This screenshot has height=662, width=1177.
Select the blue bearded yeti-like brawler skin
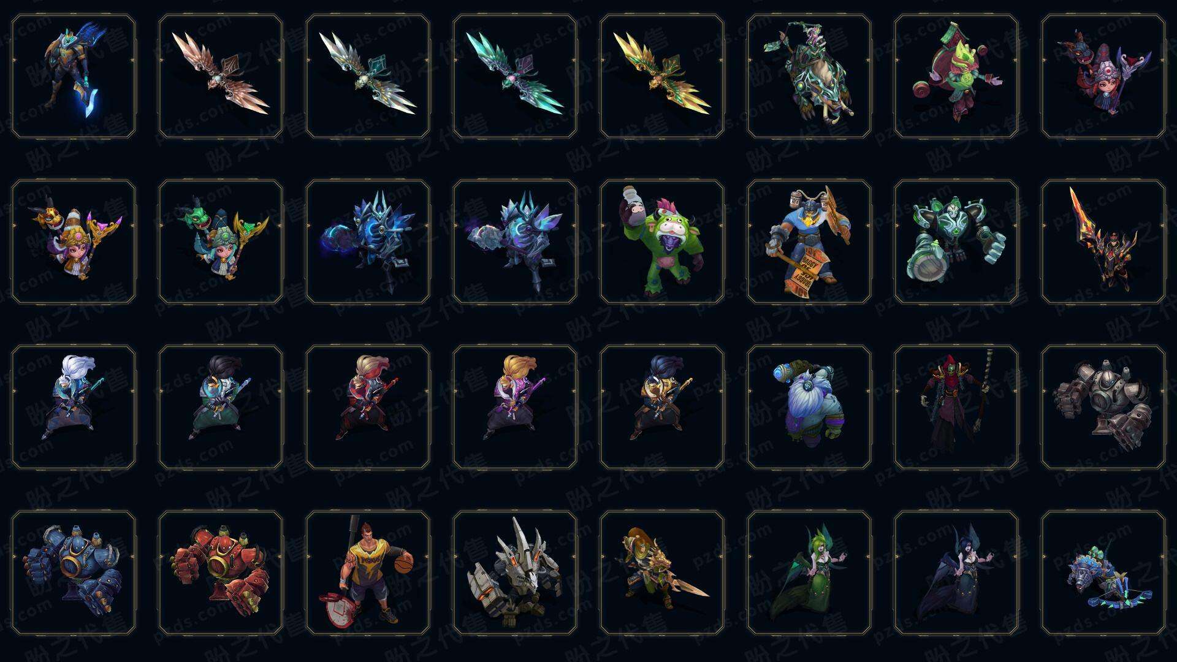click(809, 407)
